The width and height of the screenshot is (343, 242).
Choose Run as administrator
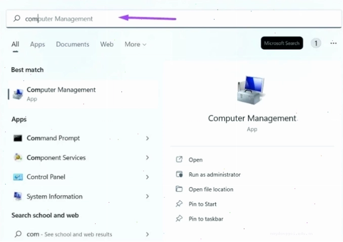(x=215, y=174)
